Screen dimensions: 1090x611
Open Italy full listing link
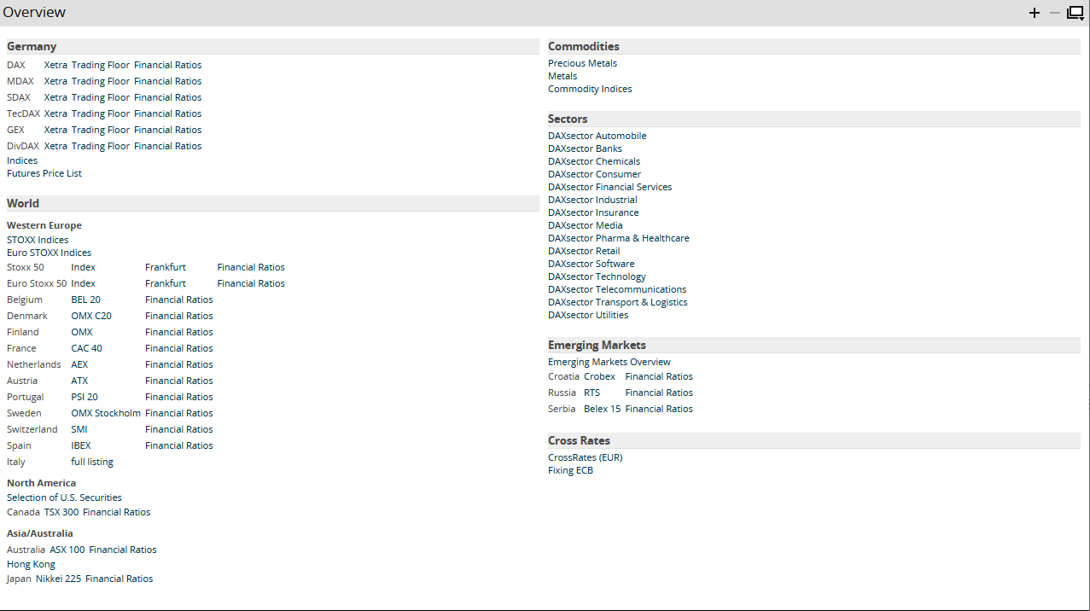91,462
